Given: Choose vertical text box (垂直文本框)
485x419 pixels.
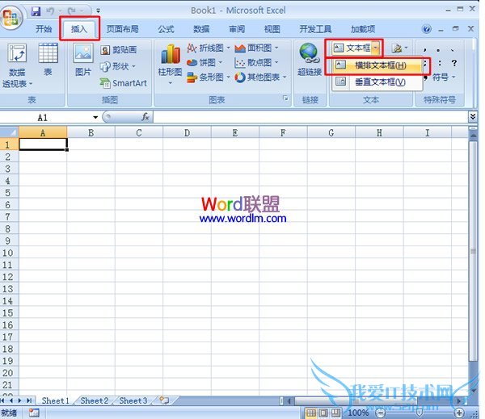Looking at the screenshot, I should pyautogui.click(x=377, y=82).
